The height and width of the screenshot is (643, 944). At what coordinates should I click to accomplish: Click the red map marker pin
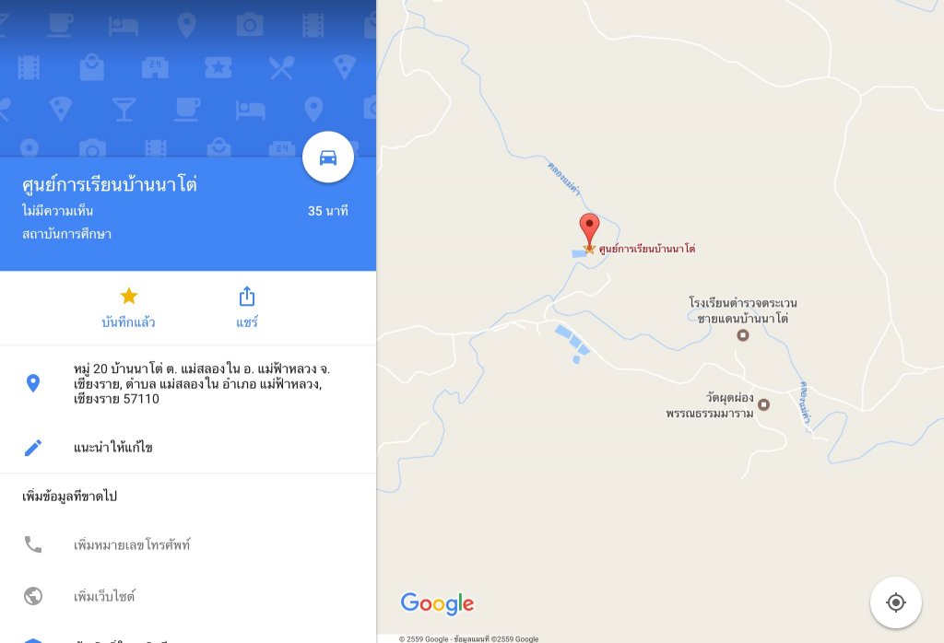pos(589,229)
